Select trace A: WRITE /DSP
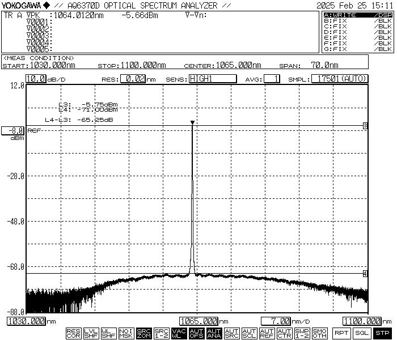The width and height of the screenshot is (397, 340). [x=357, y=15]
